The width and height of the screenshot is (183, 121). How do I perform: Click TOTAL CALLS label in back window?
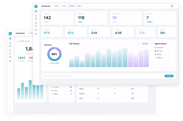[25, 41]
